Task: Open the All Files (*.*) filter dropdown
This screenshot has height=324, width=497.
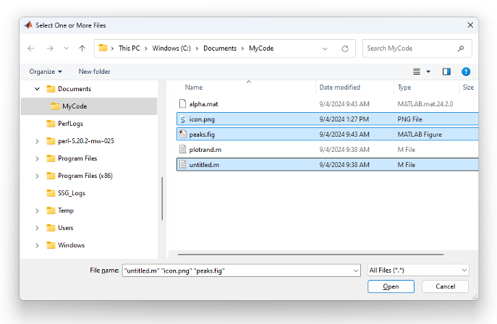Action: (x=418, y=270)
